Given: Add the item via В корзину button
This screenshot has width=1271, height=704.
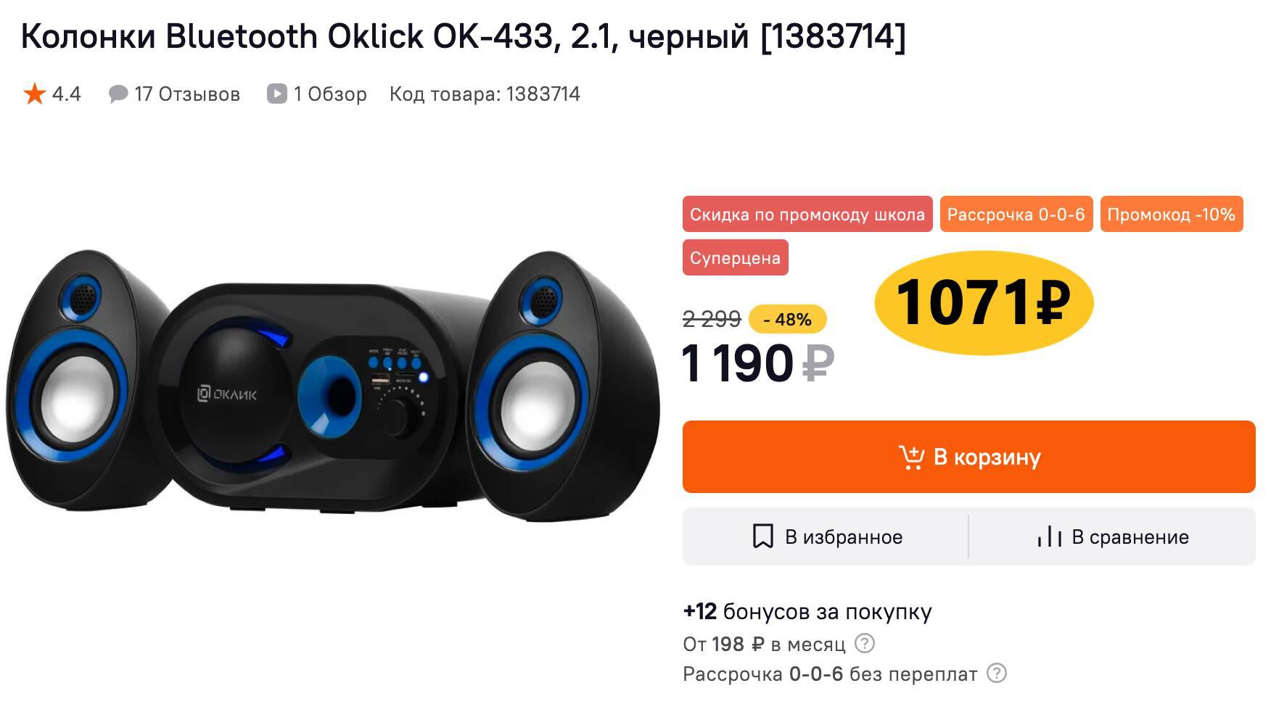Looking at the screenshot, I should tap(968, 457).
